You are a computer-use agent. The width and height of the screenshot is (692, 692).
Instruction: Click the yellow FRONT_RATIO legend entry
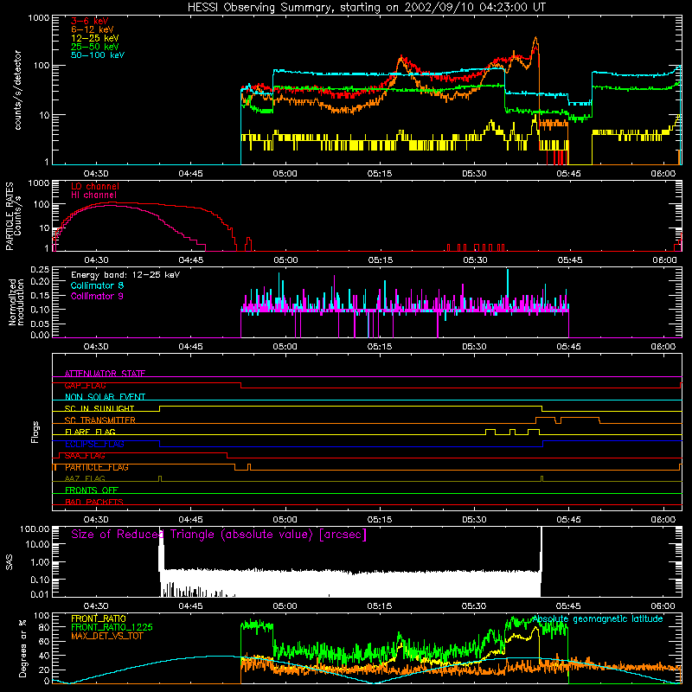[x=99, y=618]
